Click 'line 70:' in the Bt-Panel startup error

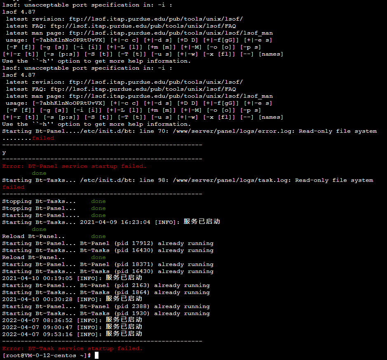154,131
